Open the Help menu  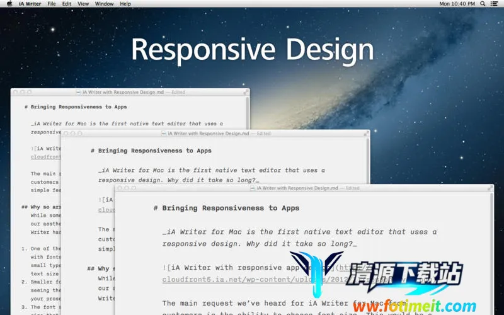coord(125,4)
